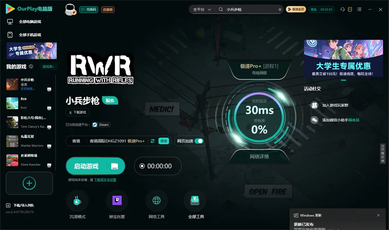Click the refresh icon beside 我的游戏
This screenshot has height=230, width=389.
(x=31, y=66)
